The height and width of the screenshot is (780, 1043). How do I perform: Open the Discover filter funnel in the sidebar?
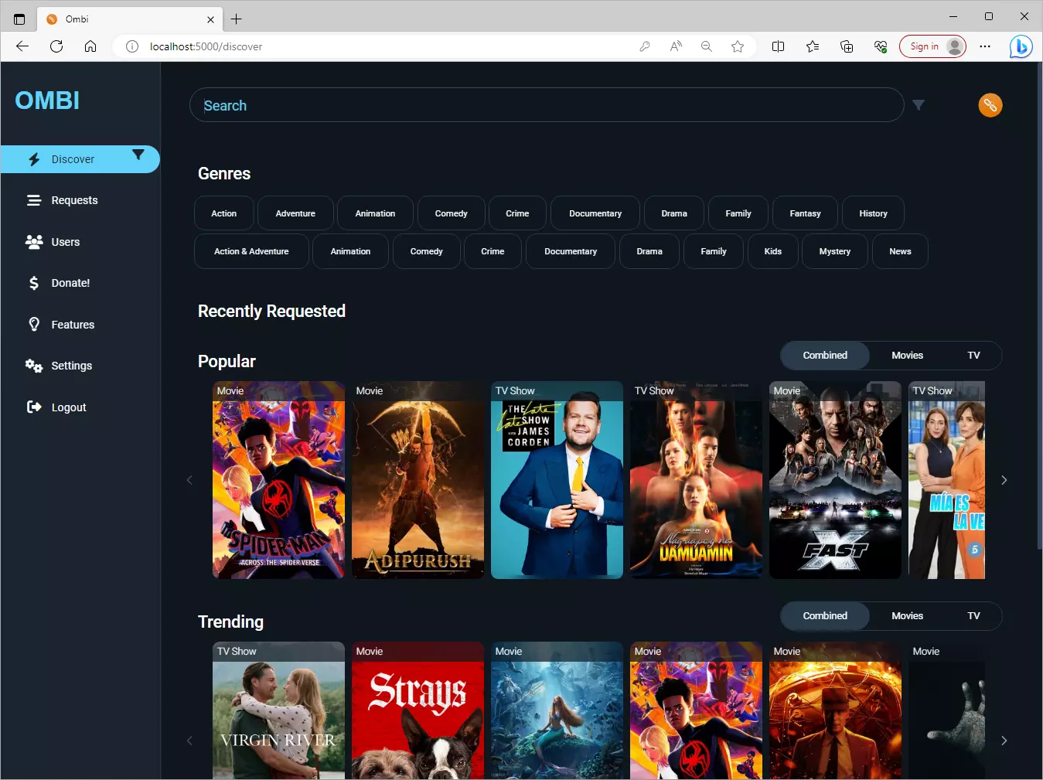pos(138,155)
